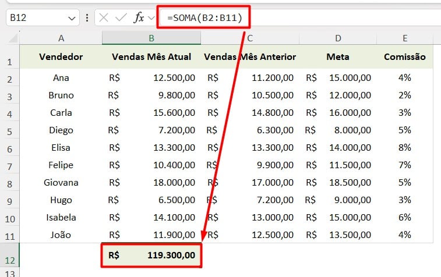Viewport: 441px width, 277px height.
Task: Click Diego's meta value 8.000,00
Action: pos(338,130)
